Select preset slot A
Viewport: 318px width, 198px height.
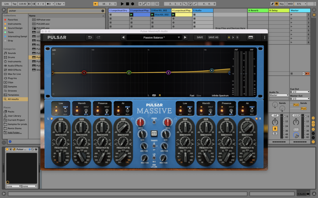pyautogui.click(x=229, y=37)
